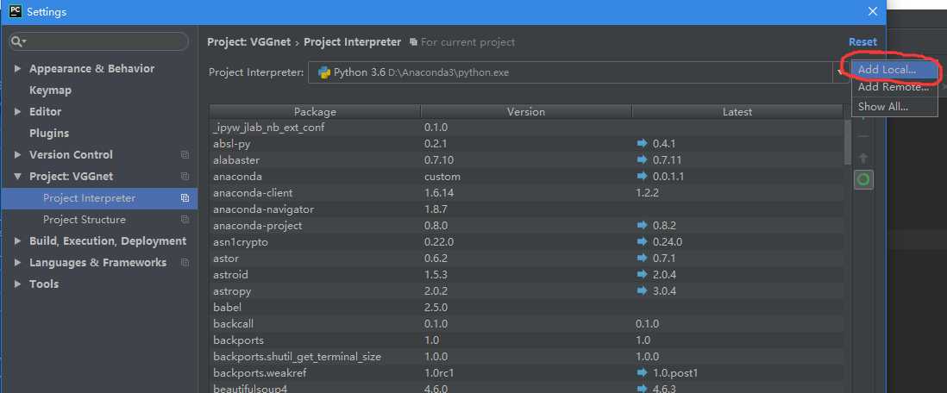947x393 pixels.
Task: Select the astor package row
Action: [x=526, y=259]
